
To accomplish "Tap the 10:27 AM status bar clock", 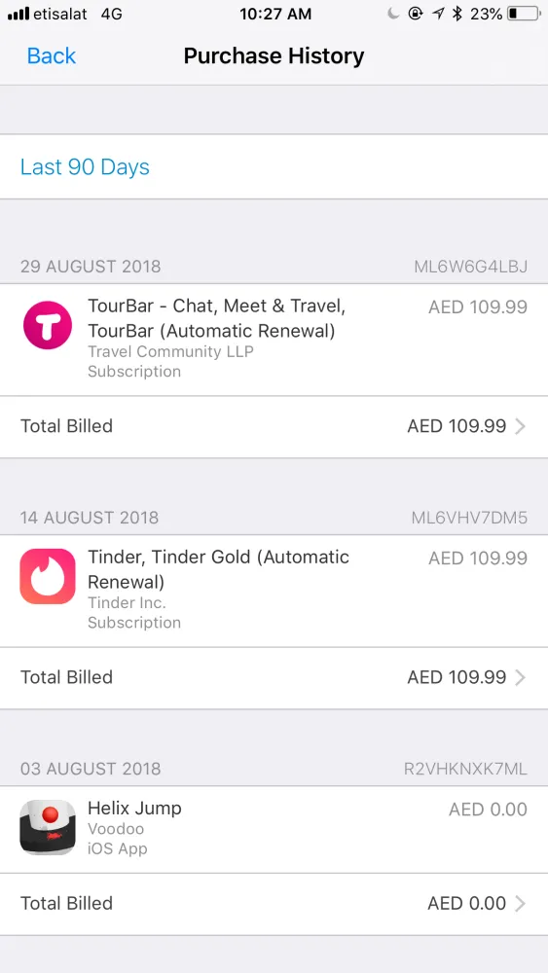I will (275, 14).
